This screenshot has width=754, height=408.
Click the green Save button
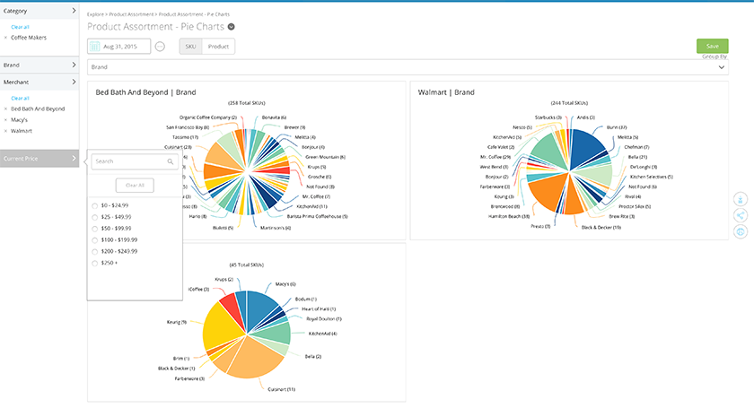(712, 46)
